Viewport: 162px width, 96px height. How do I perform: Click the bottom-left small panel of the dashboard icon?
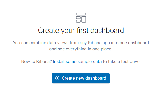[x=78, y=21]
